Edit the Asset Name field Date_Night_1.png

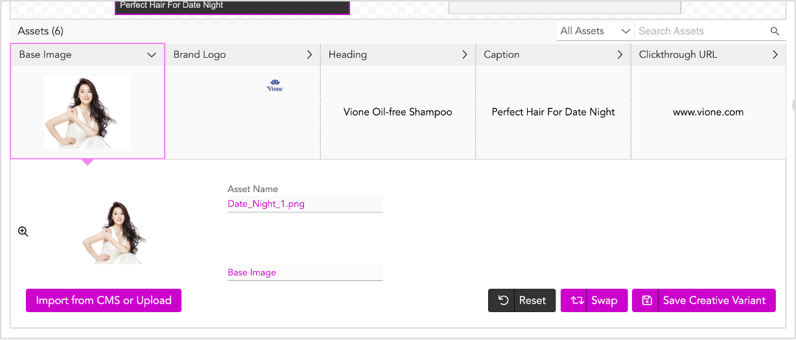(305, 204)
